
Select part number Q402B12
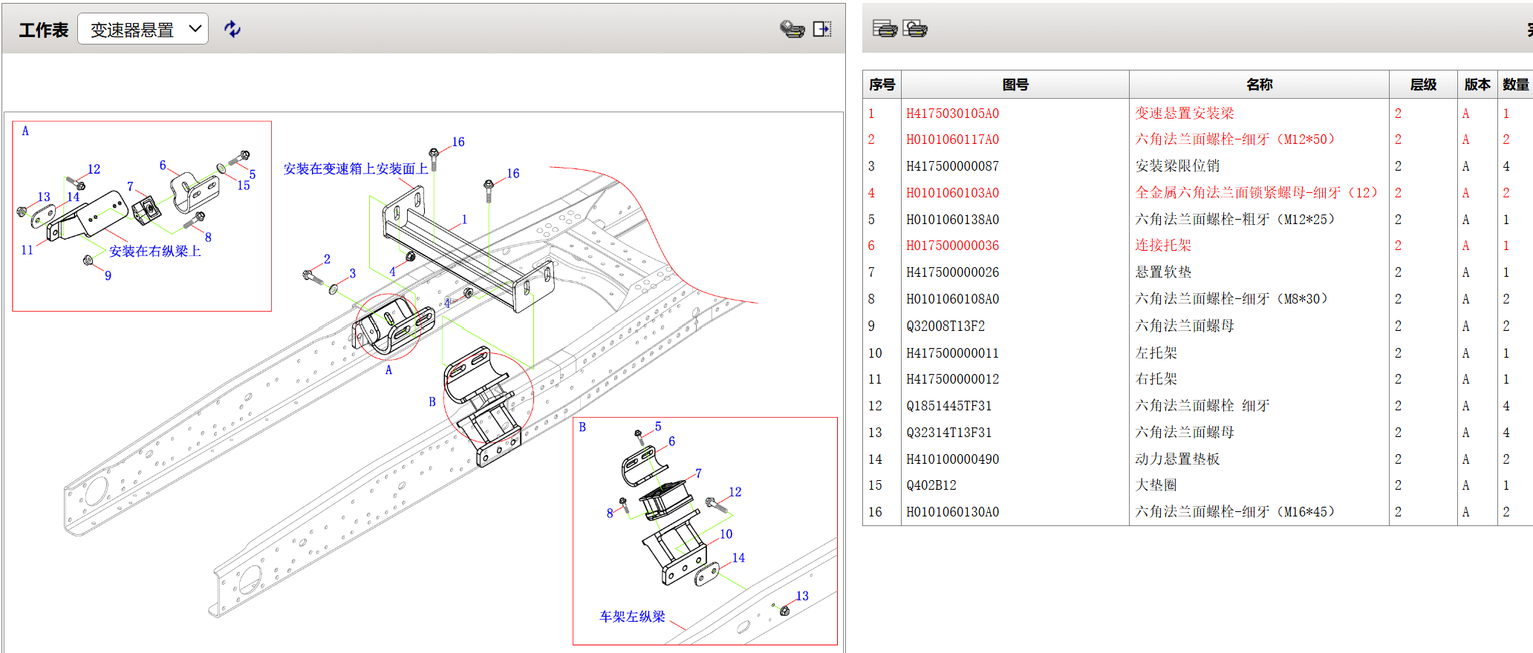[931, 485]
